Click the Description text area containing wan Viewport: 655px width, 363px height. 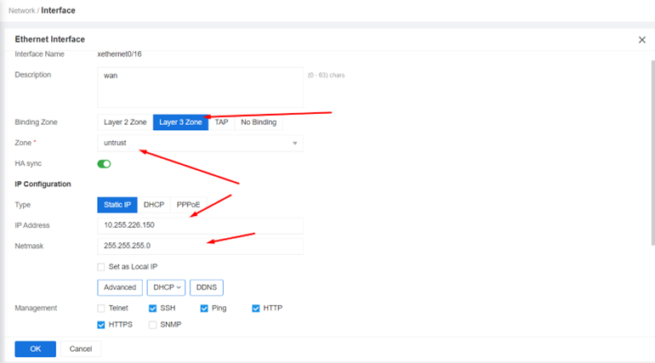[x=200, y=88]
